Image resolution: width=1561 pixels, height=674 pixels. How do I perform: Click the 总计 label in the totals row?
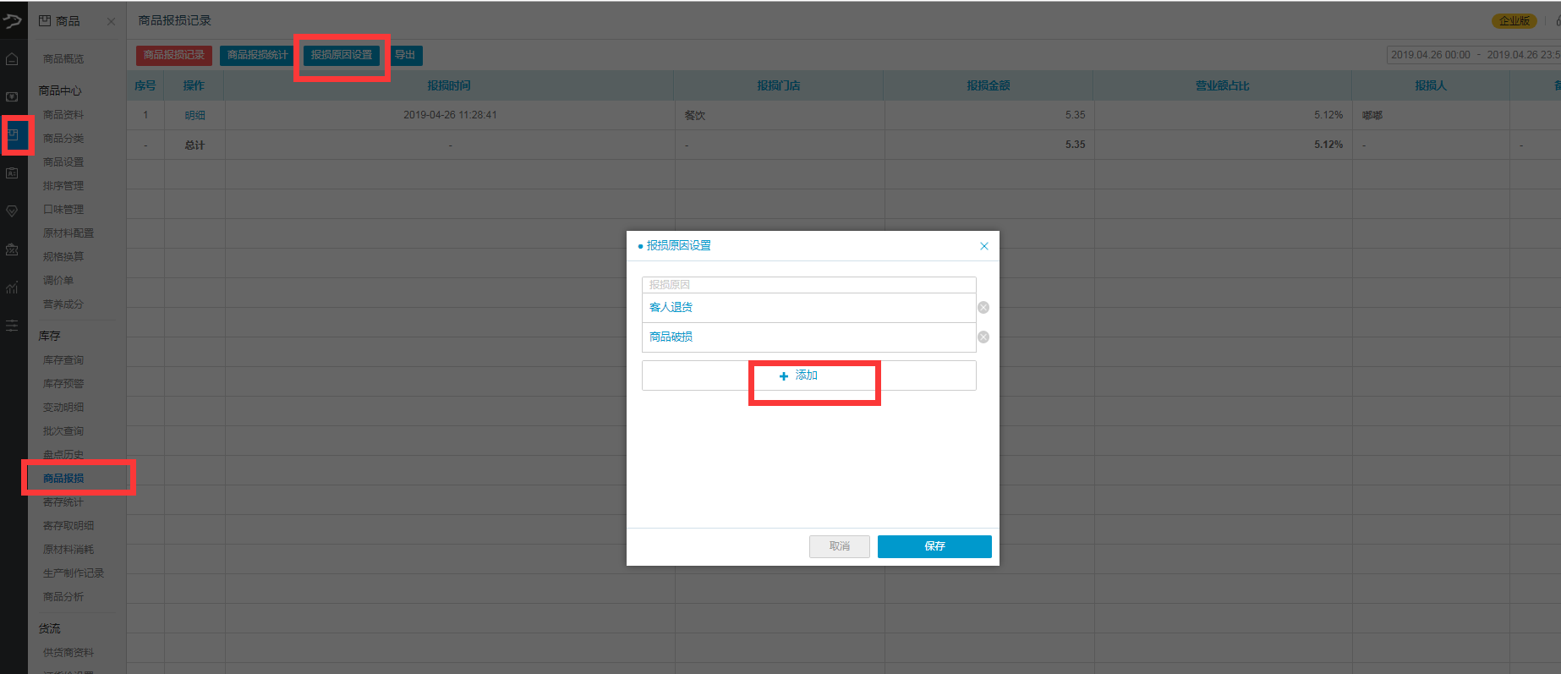pyautogui.click(x=195, y=145)
